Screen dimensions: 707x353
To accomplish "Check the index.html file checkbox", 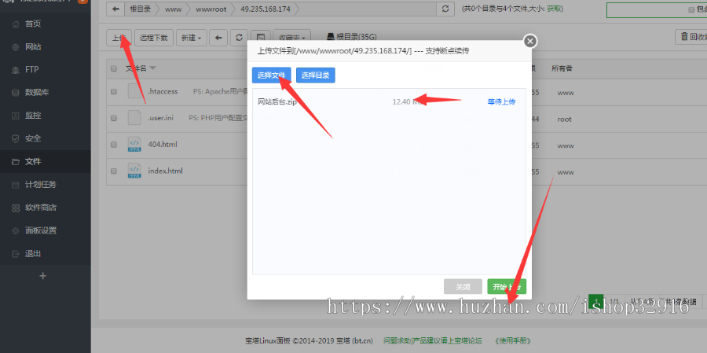I will (114, 171).
